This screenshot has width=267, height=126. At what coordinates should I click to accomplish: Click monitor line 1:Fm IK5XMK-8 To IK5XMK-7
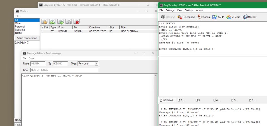pos(210,109)
